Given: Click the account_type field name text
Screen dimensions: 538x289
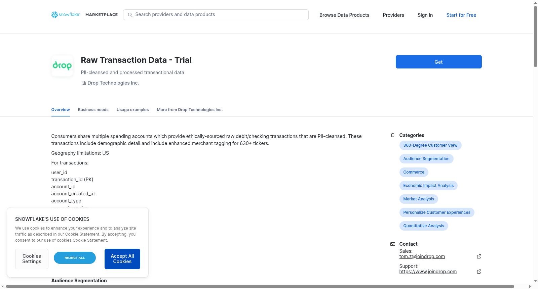Looking at the screenshot, I should (x=66, y=201).
